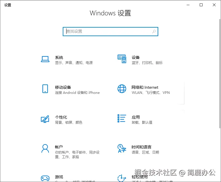Open the 轻松使用 accessibility icon
Viewport: 221px width, 182px height.
(122, 178)
